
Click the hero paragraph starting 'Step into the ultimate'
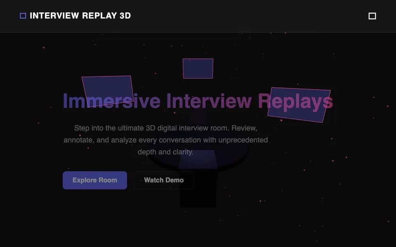pyautogui.click(x=166, y=140)
